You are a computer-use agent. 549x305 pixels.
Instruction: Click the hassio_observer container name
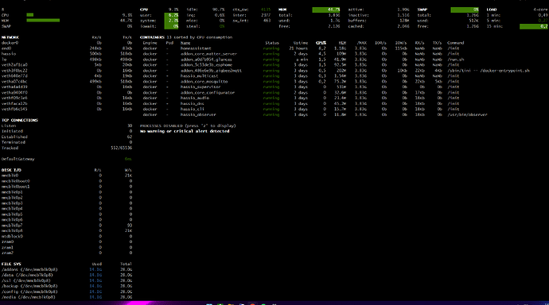point(198,114)
